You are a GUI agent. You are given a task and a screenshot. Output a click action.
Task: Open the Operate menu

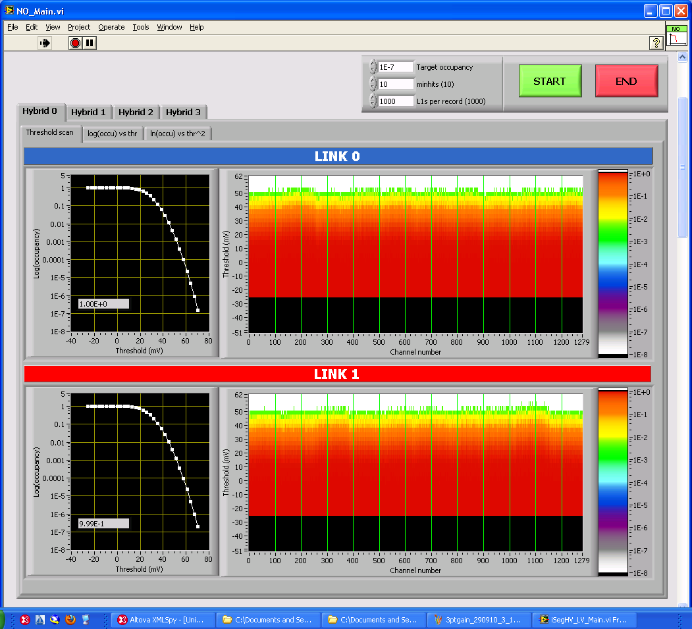pos(111,27)
